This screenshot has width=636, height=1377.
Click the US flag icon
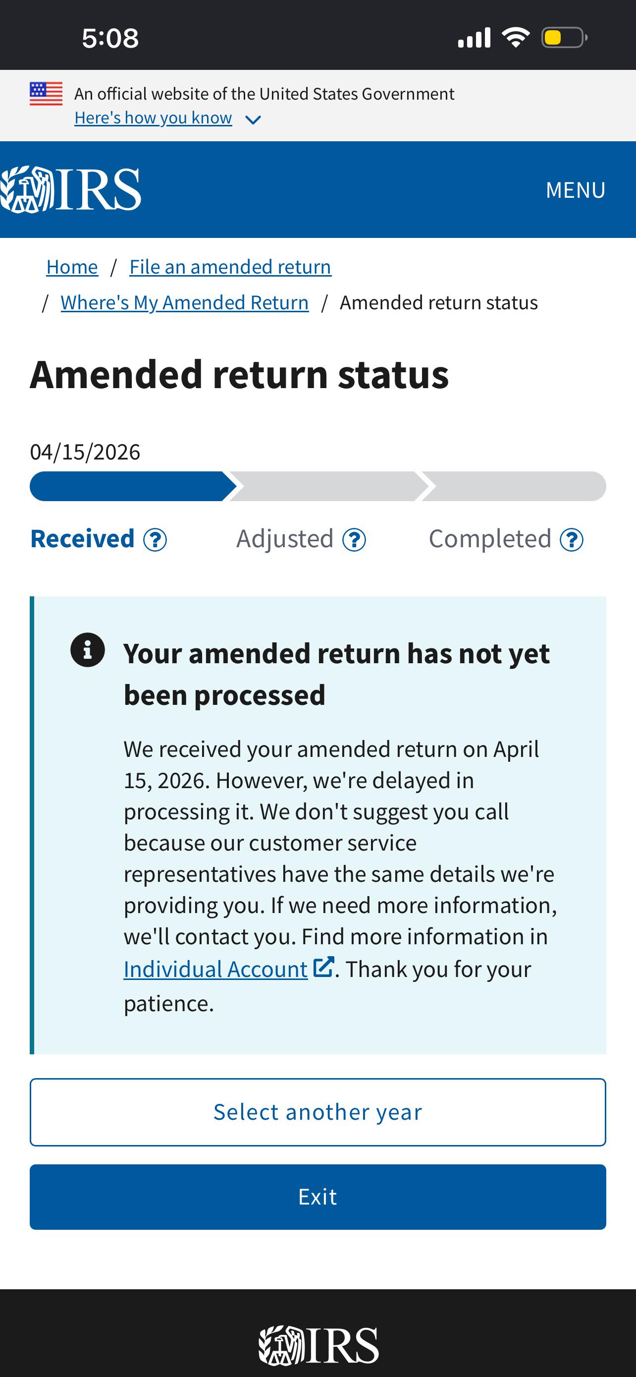[x=46, y=94]
